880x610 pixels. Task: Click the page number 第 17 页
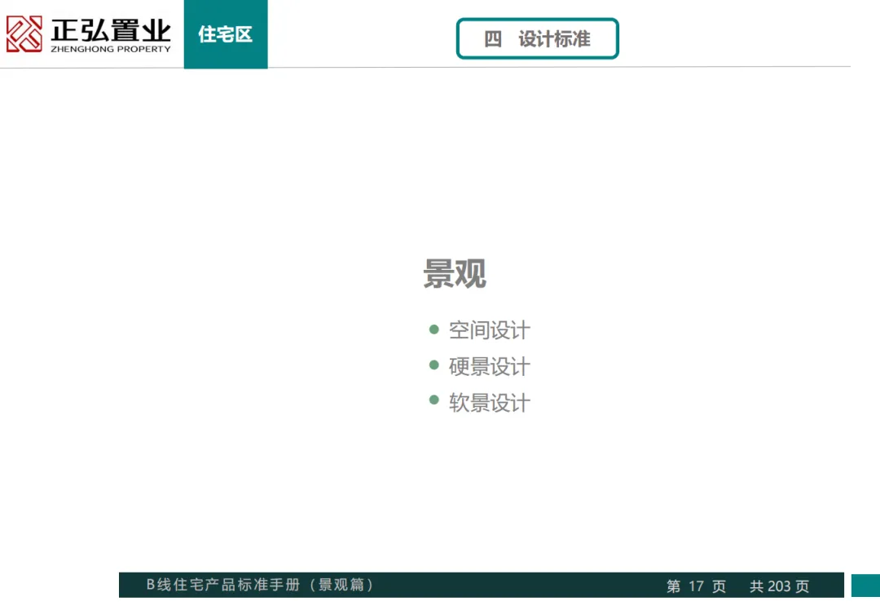point(696,586)
